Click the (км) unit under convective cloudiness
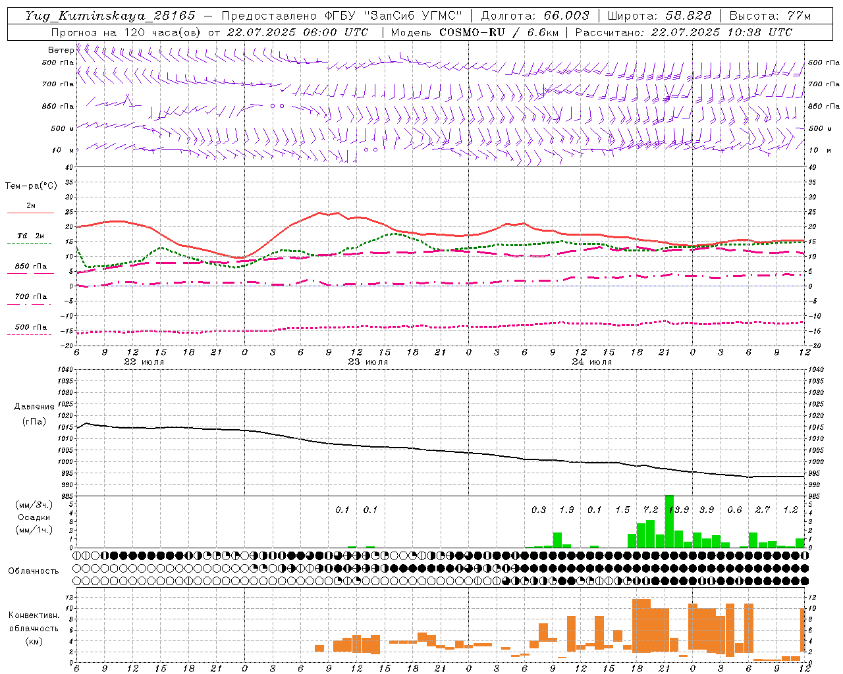The height and width of the screenshot is (674, 843). [x=34, y=641]
